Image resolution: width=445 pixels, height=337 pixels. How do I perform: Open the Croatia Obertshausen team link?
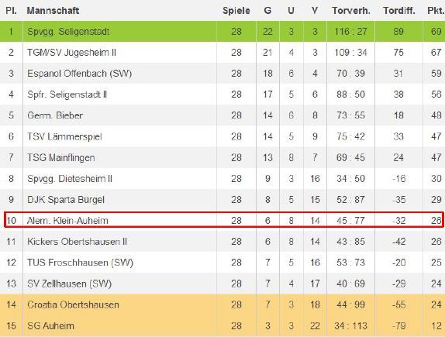click(x=73, y=304)
